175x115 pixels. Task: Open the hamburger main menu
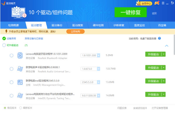point(163,3)
